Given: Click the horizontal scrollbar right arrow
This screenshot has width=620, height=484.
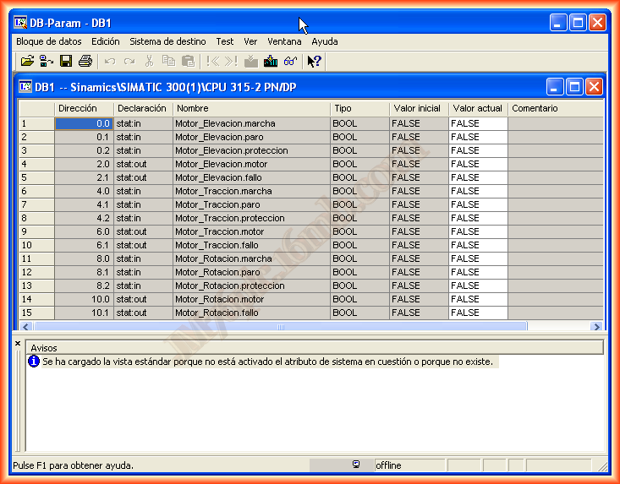Looking at the screenshot, I should click(596, 327).
